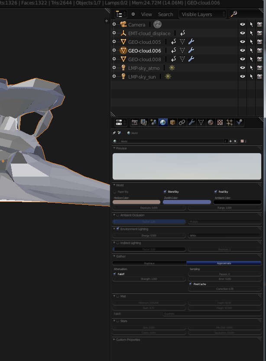Image resolution: width=266 pixels, height=361 pixels.
Task: Pick the Zenith Color swatch
Action: (187, 202)
